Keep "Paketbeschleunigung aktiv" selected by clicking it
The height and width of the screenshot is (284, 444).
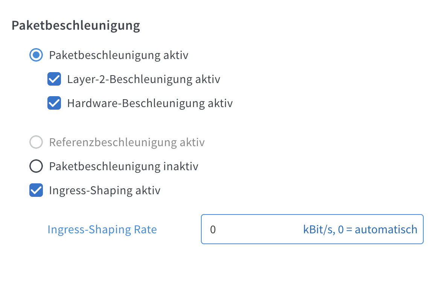(36, 55)
